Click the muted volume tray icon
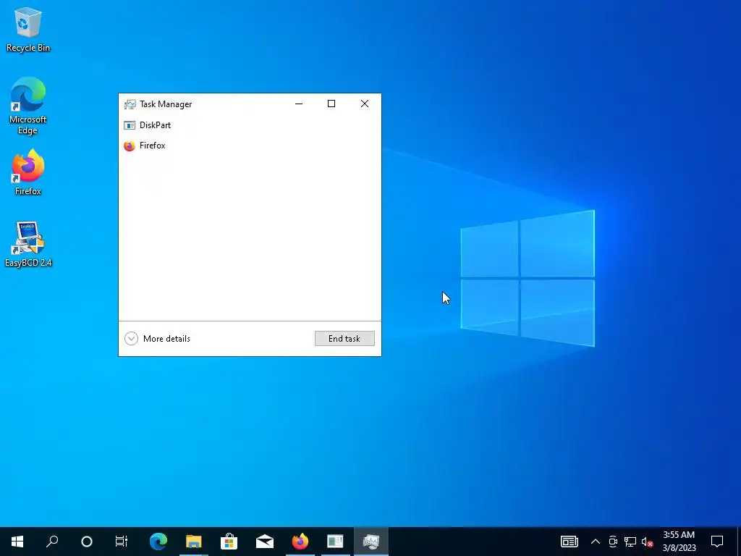The image size is (741, 556). 647,542
